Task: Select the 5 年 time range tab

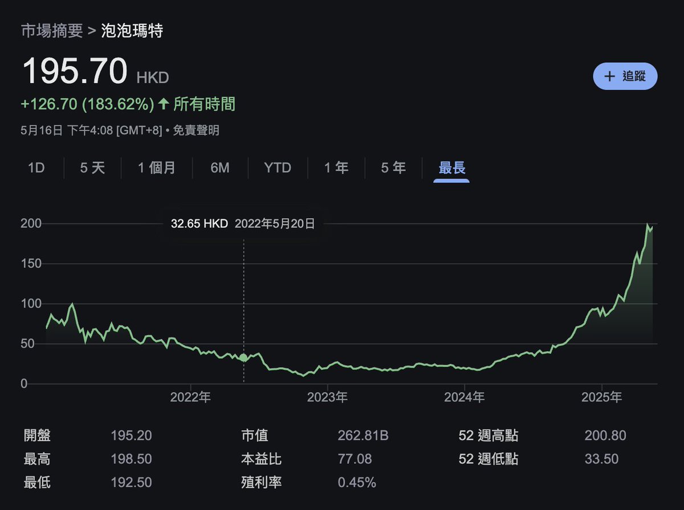Action: tap(393, 168)
